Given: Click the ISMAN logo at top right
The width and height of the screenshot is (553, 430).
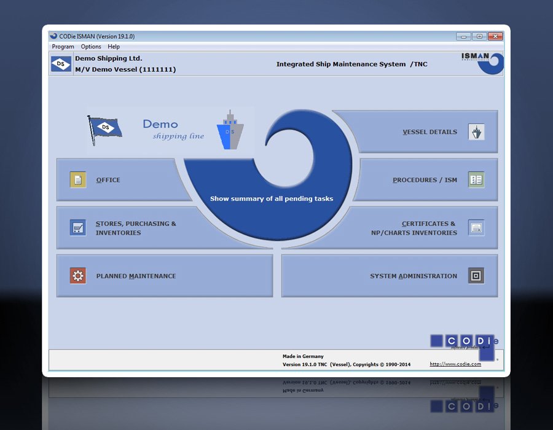Looking at the screenshot, I should point(482,63).
